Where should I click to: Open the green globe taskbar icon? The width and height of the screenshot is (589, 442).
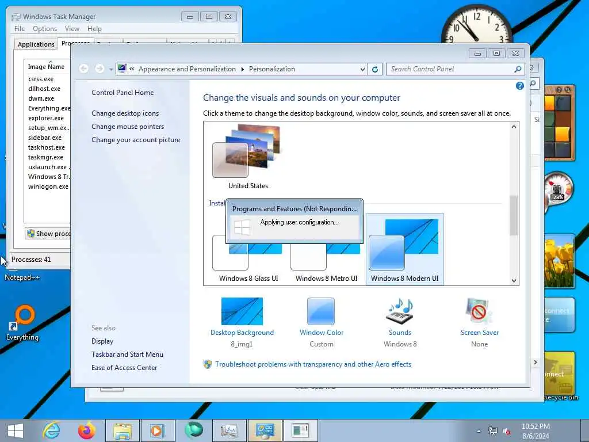click(x=194, y=430)
